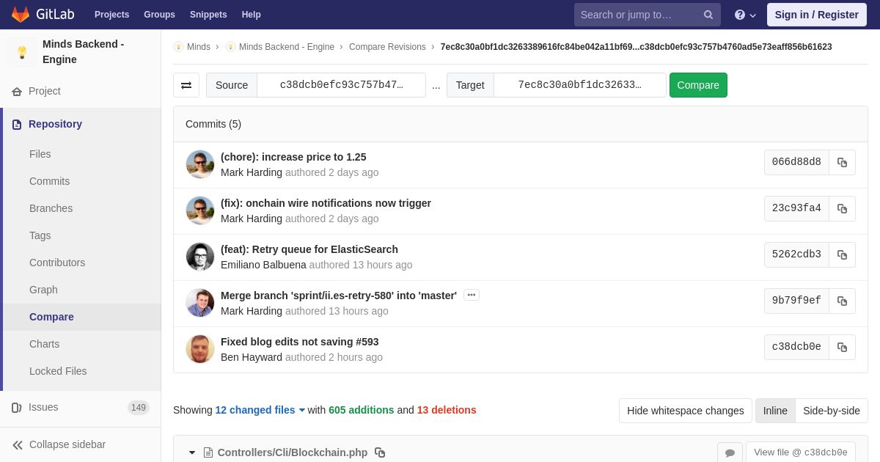Hide whitespace changes in diff

point(686,411)
